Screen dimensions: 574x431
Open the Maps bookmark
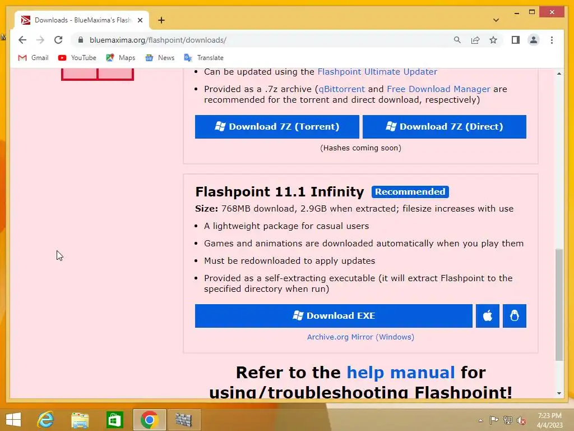121,58
